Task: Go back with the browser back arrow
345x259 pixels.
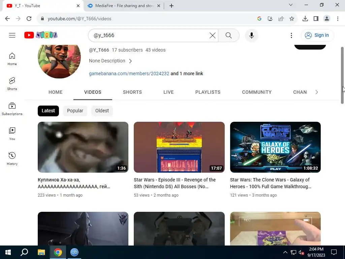Action: [7, 19]
